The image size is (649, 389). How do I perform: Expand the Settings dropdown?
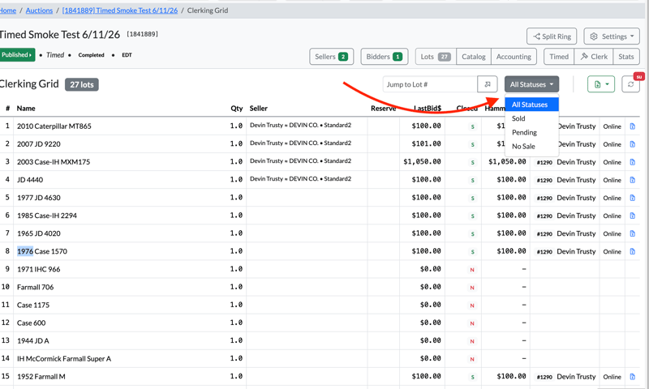tap(612, 36)
